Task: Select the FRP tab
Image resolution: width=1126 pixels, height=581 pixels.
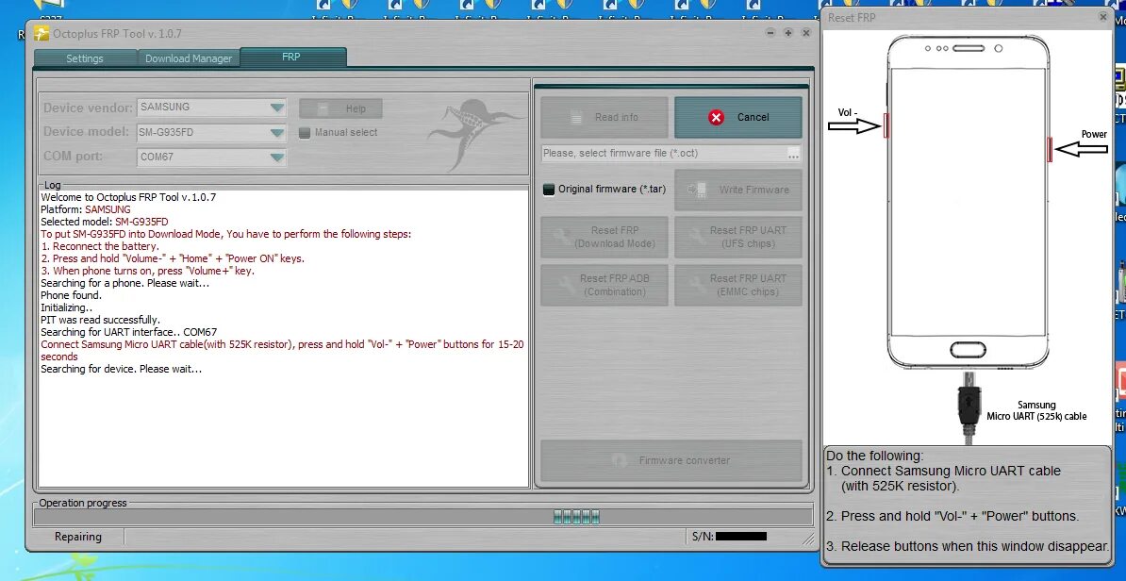Action: pyautogui.click(x=292, y=57)
